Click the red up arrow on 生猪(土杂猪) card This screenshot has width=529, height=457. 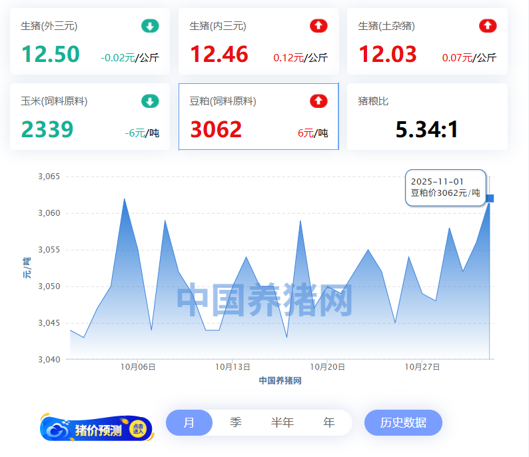pos(488,26)
